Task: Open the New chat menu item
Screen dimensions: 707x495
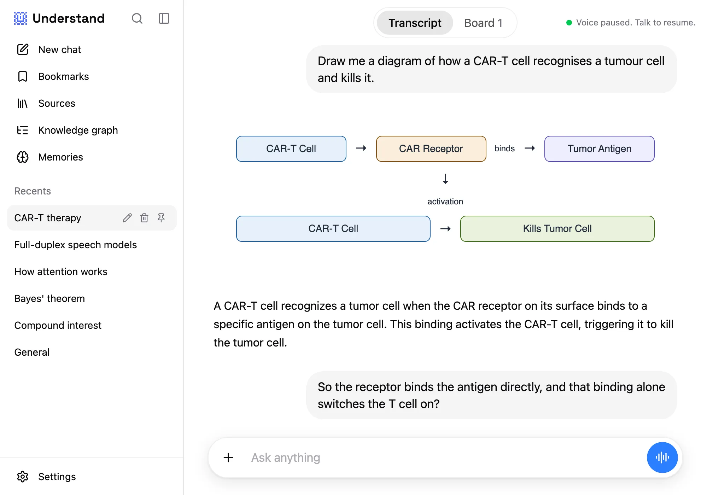Action: [92, 49]
